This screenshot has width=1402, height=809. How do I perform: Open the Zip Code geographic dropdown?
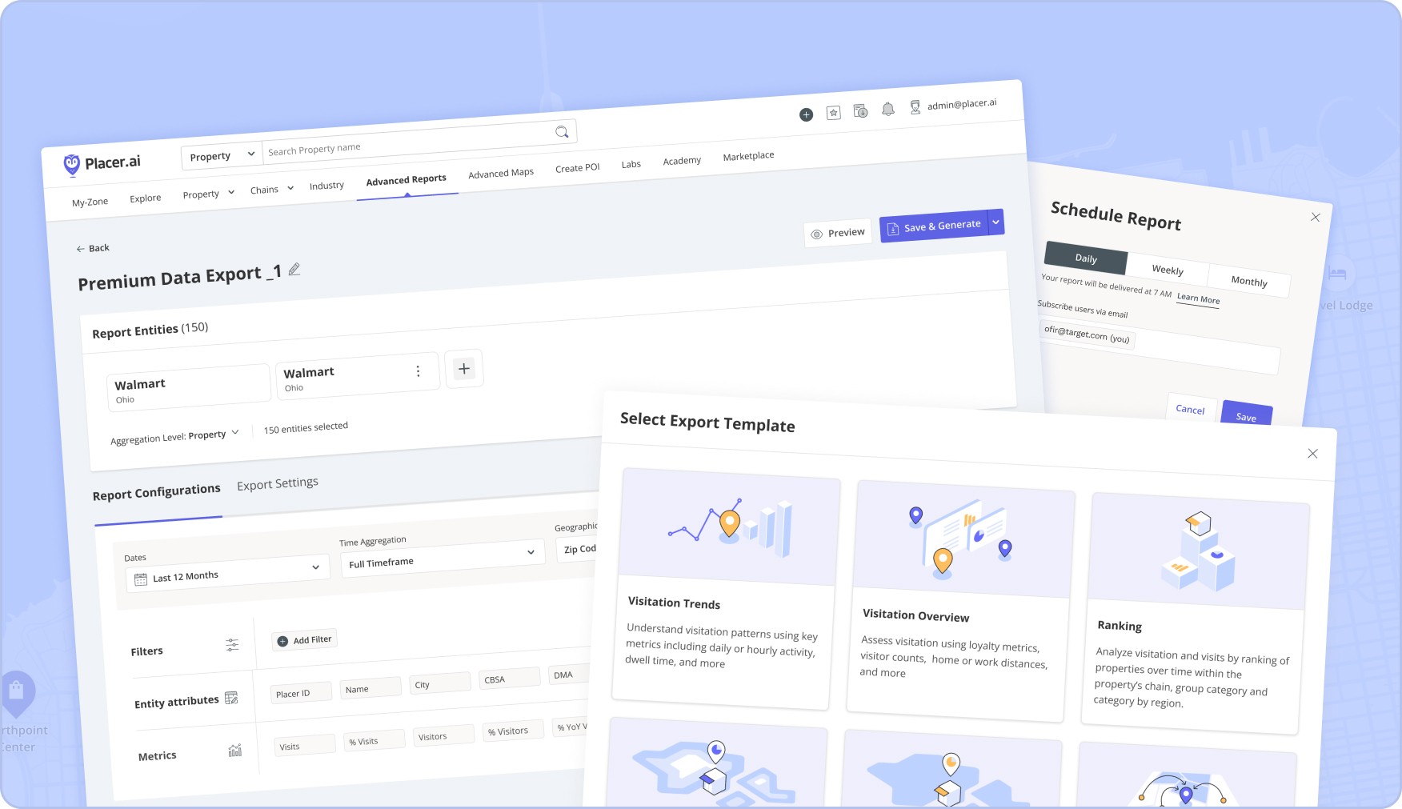point(577,549)
